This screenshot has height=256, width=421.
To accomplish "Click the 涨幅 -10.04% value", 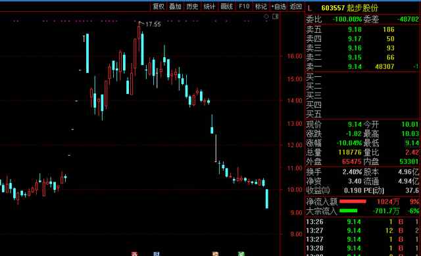I will pos(349,143).
